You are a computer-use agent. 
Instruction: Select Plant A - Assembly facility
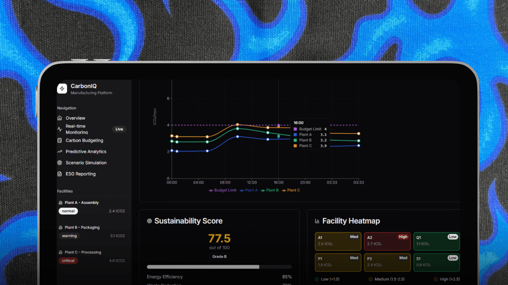pyautogui.click(x=82, y=203)
